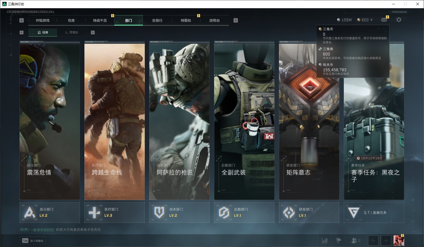Open the 开始游戏 tab

(43, 20)
